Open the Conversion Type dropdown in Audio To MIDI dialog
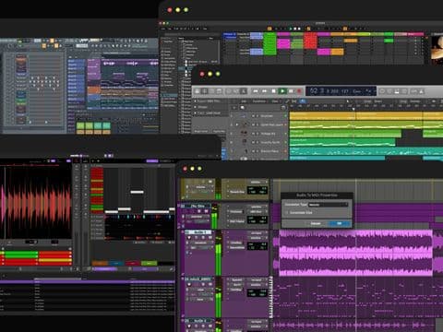This screenshot has width=443, height=332. coord(328,205)
